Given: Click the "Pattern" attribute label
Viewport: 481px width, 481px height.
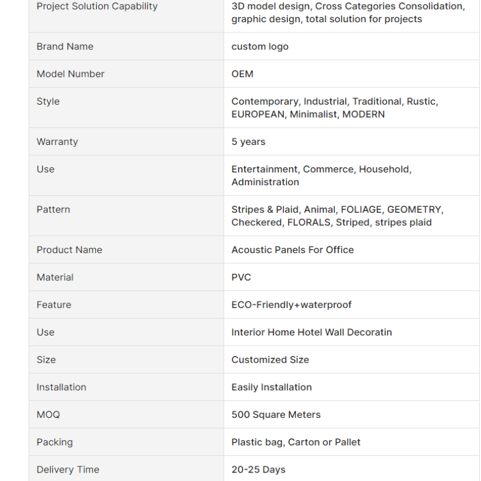Looking at the screenshot, I should pyautogui.click(x=54, y=210).
